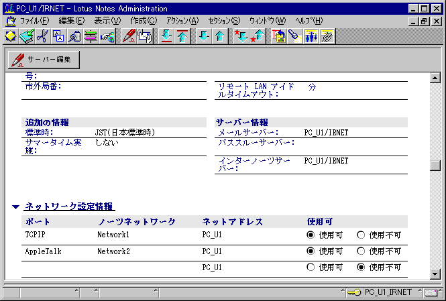This screenshot has height=301, width=446.
Task: Go to previous document (plain up arrow)
Action: click(220, 36)
